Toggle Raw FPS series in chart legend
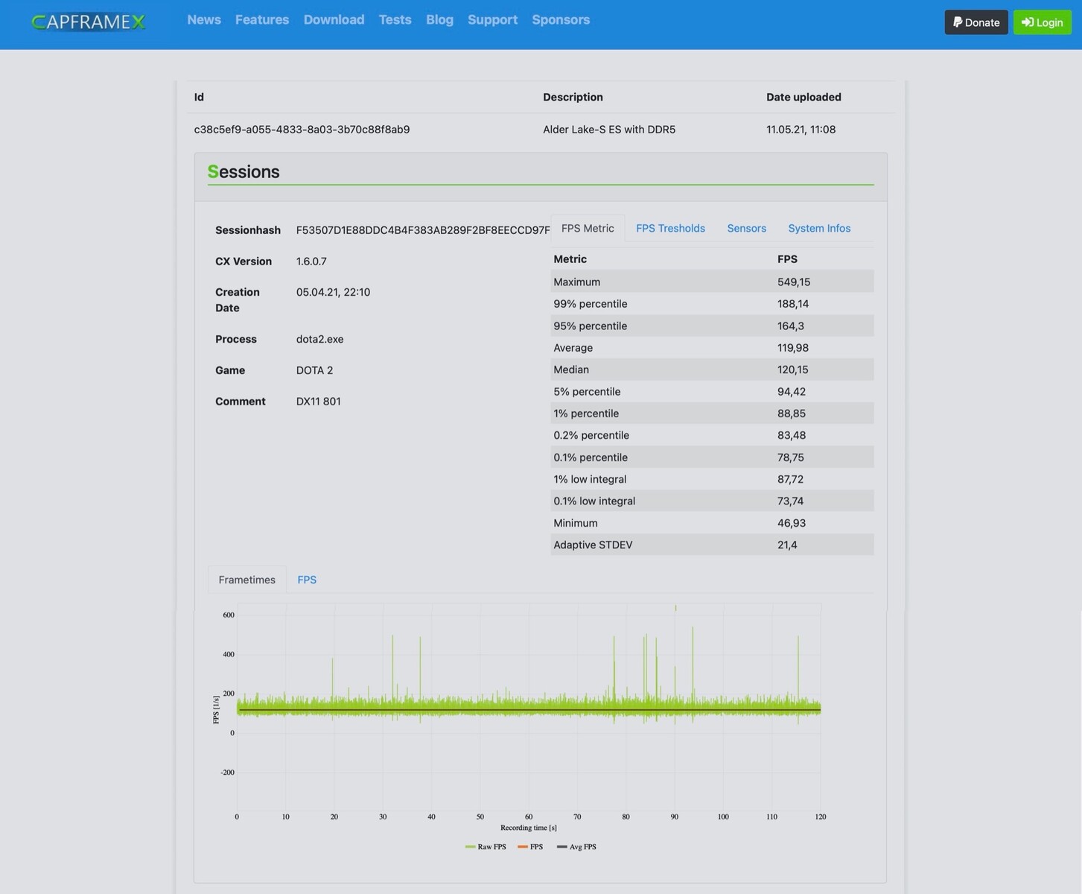This screenshot has width=1082, height=894. pos(486,847)
